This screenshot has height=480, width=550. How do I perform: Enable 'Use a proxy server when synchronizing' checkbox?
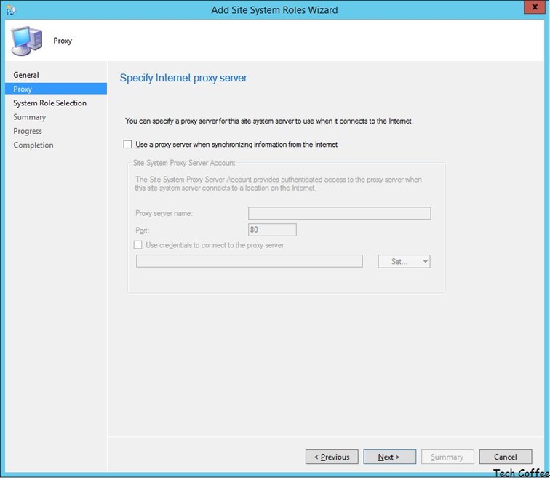(128, 145)
